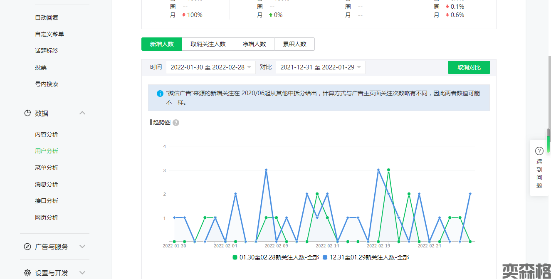Go to 菜单分析 in the sidebar
Screen dimensions: 551x279
47,168
